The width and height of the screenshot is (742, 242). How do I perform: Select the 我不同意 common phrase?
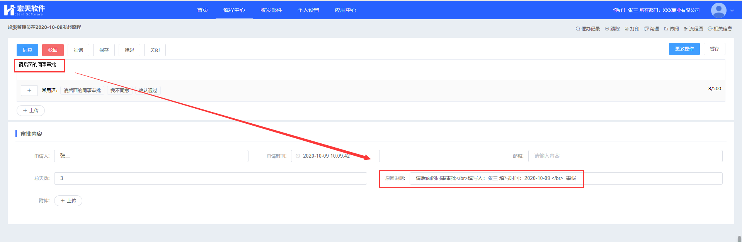pyautogui.click(x=120, y=91)
